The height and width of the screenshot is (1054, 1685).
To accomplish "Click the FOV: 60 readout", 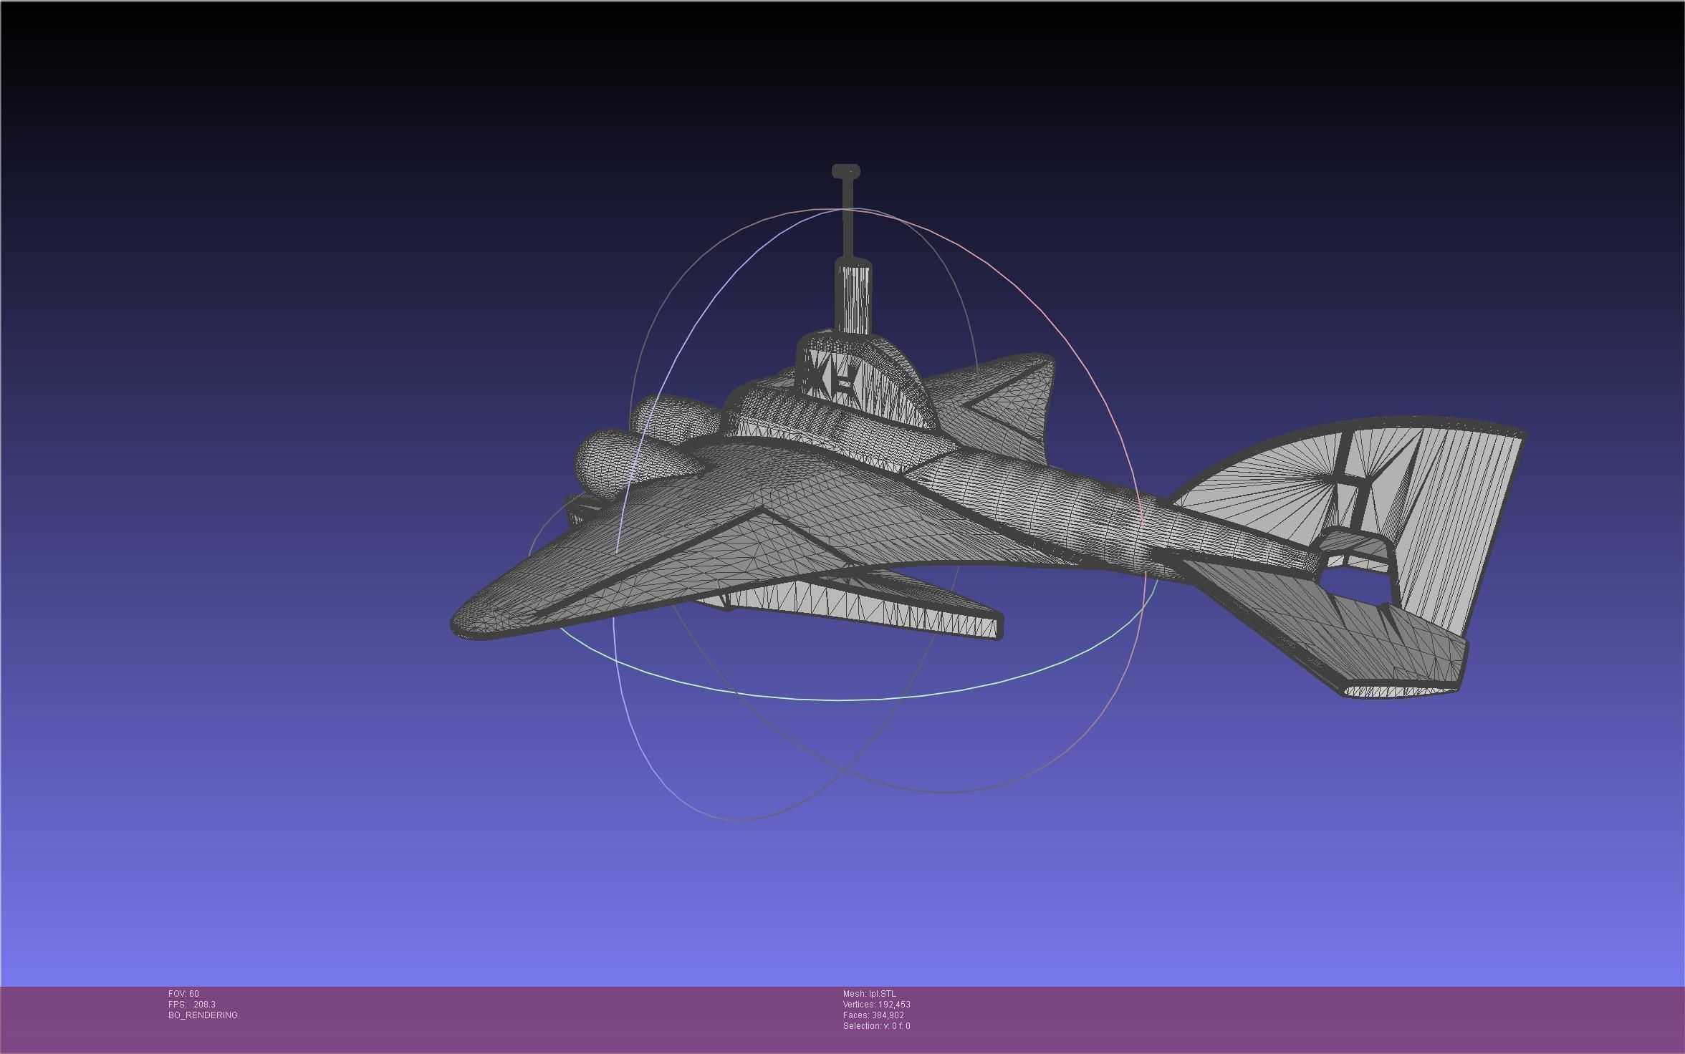I will [x=183, y=993].
